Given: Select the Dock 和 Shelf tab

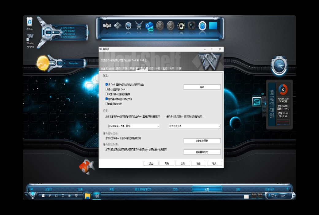Looking at the screenshot, I should click(x=106, y=68).
